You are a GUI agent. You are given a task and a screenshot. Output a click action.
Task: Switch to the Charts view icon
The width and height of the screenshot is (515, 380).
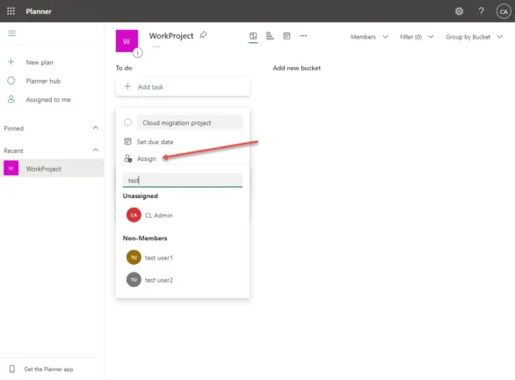(x=270, y=36)
